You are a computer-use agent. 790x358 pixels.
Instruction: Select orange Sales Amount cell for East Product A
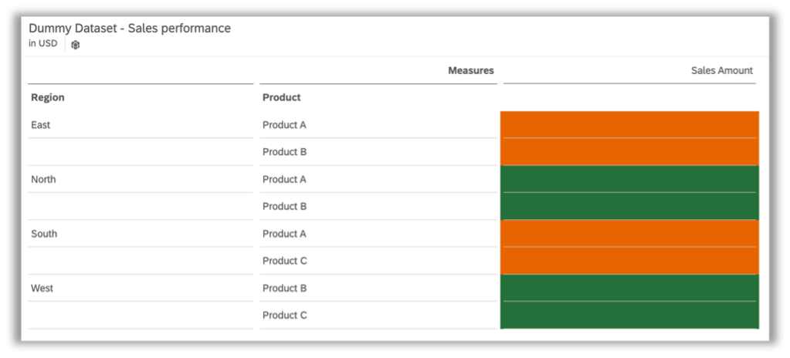pos(630,124)
